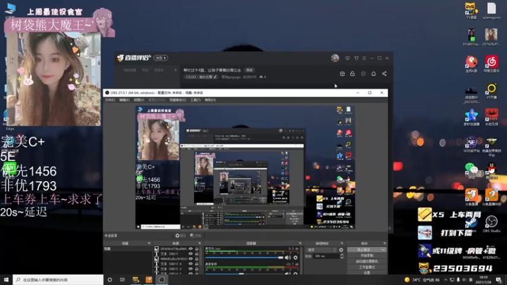Image resolution: width=507 pixels, height=285 pixels.
Task: Open the WeChat desktop shortcut
Action: pyautogui.click(x=471, y=170)
